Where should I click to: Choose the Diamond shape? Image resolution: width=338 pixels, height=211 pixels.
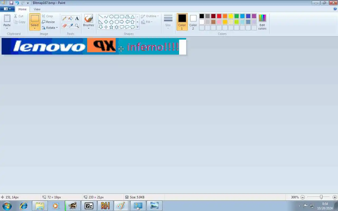(106, 22)
